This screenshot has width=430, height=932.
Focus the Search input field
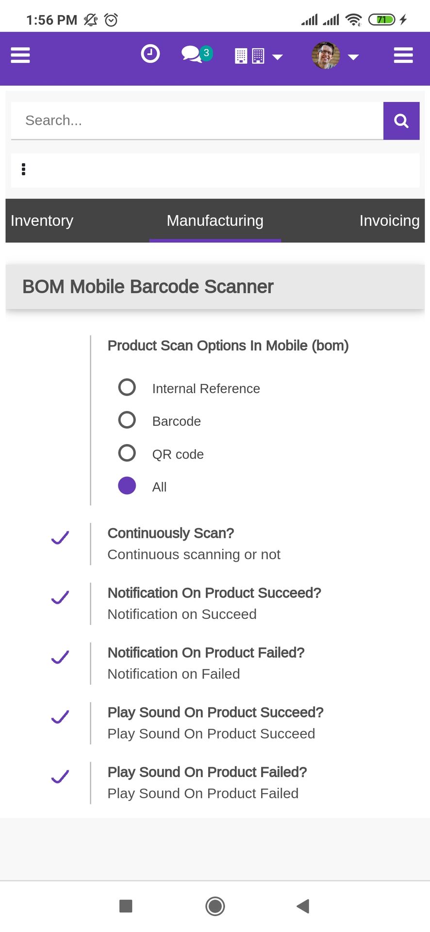(197, 121)
